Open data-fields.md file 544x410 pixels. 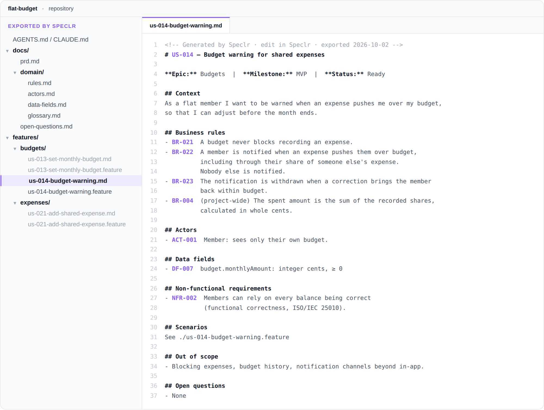coord(47,105)
